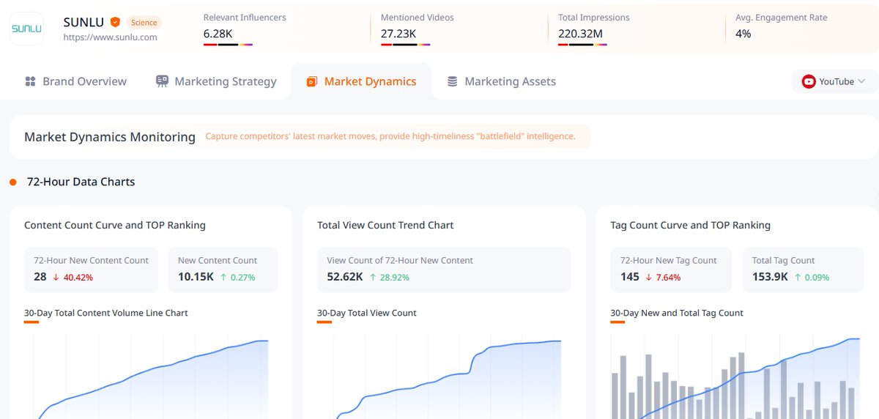This screenshot has width=879, height=419.
Task: Click the New Content Count 10.15K value
Action: [196, 277]
